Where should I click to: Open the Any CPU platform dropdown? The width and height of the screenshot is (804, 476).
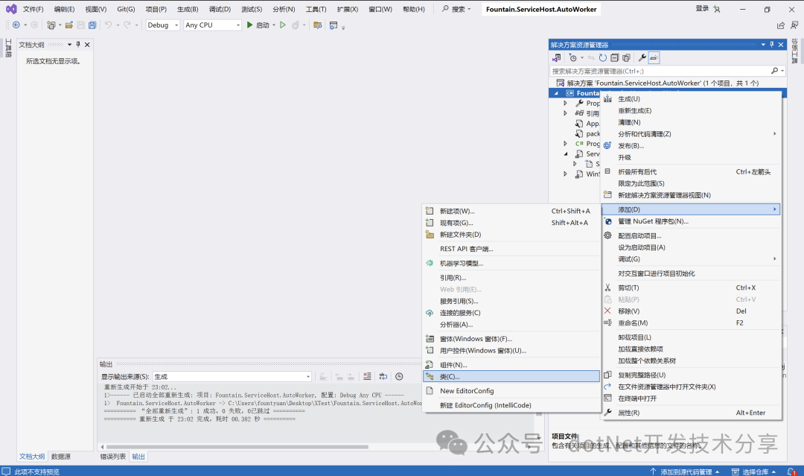(x=213, y=25)
